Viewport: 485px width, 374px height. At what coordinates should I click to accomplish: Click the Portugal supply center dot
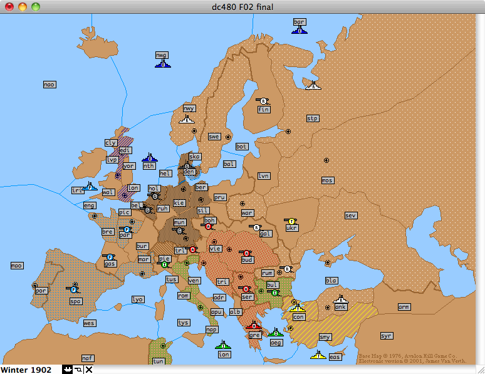(35, 286)
